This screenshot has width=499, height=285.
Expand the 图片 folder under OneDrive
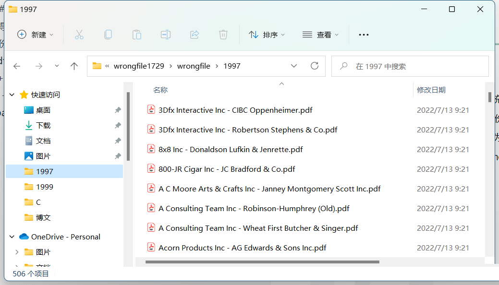click(x=17, y=252)
